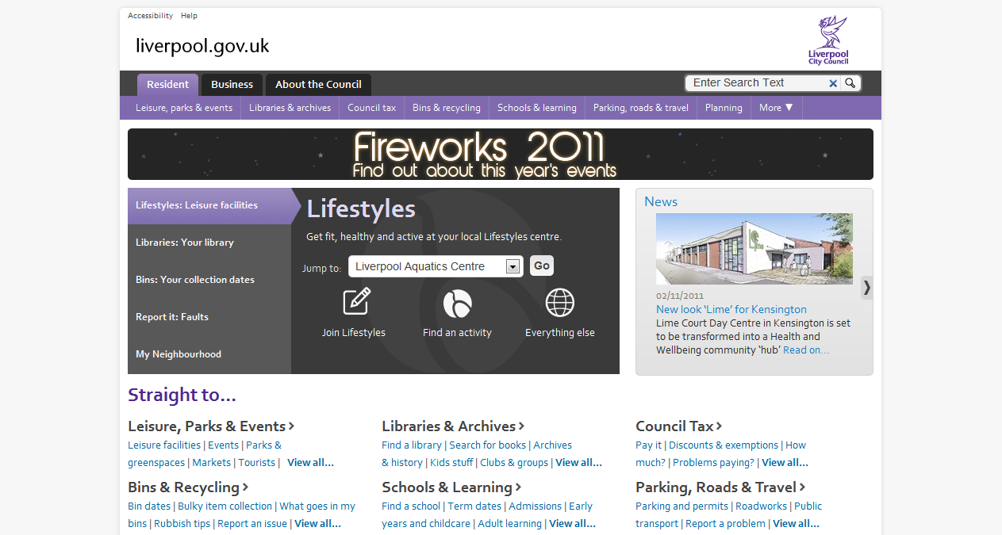Select Libraries: Your library in the side panel
1002x535 pixels.
coord(185,243)
